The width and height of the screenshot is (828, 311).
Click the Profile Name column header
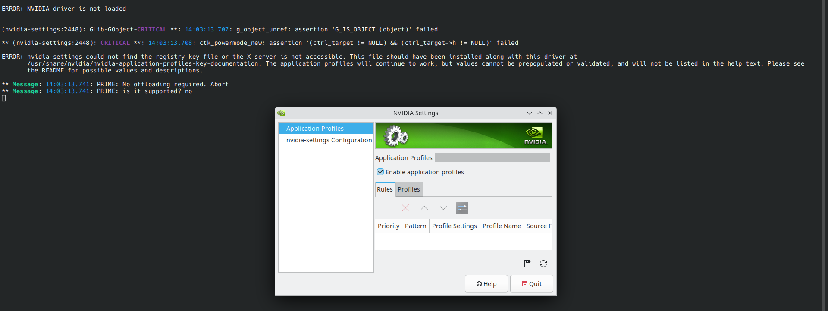[x=502, y=226]
